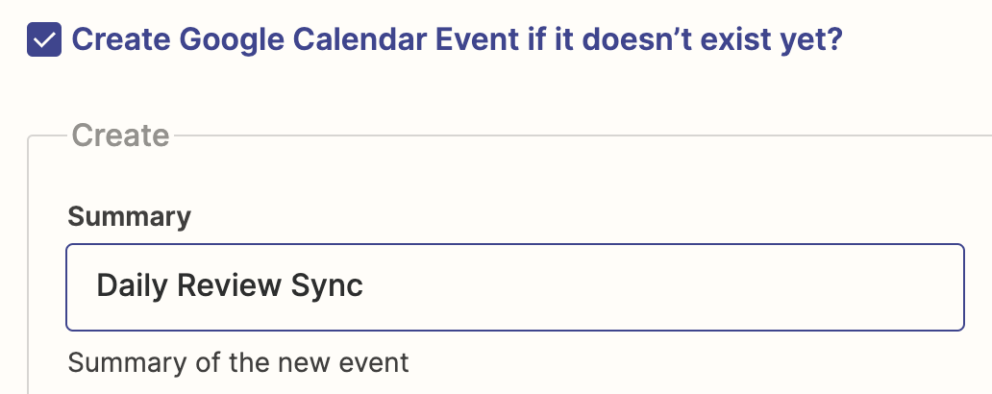This screenshot has width=992, height=394.
Task: Focus the Summary input field
Action: pyautogui.click(x=514, y=287)
